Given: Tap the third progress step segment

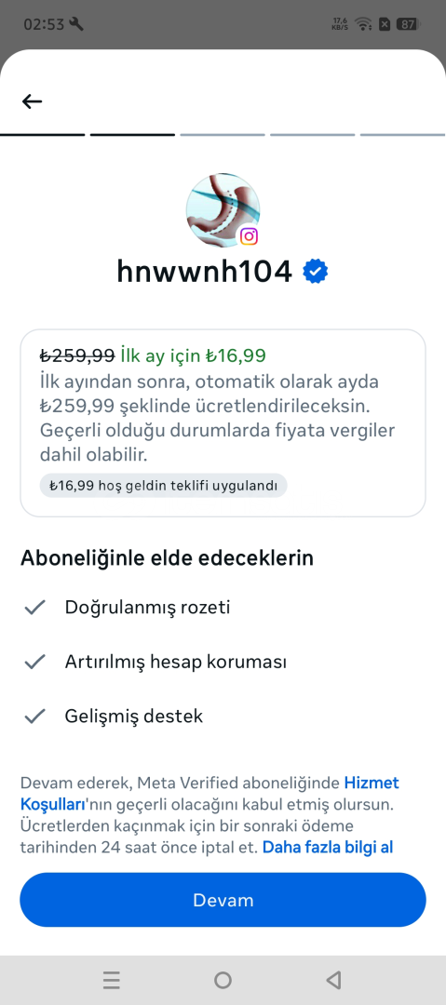Looking at the screenshot, I should pyautogui.click(x=223, y=135).
